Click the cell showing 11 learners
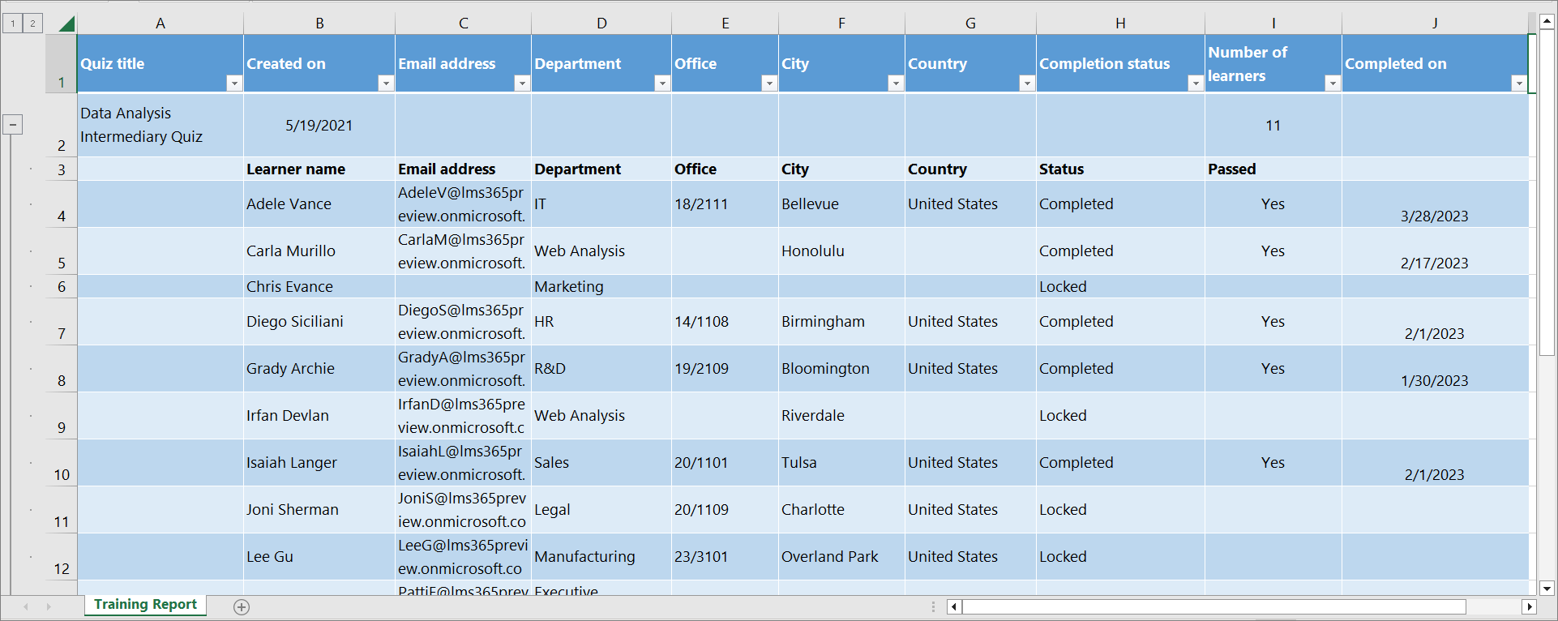The width and height of the screenshot is (1558, 621). (x=1272, y=126)
